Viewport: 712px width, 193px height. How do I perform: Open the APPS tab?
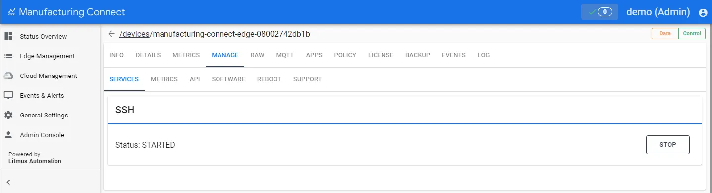point(314,55)
